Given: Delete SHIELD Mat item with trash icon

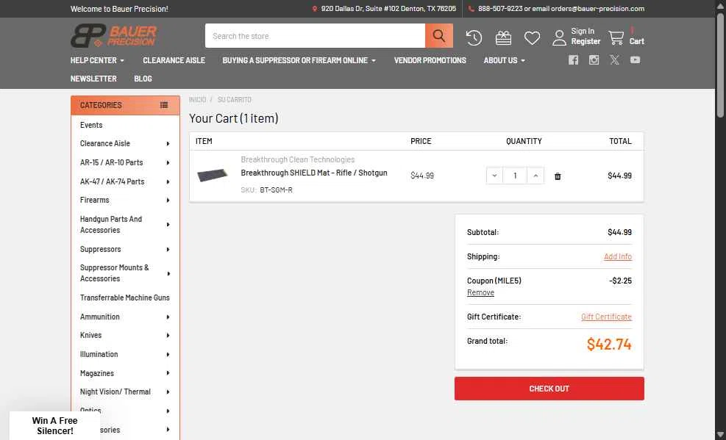Looking at the screenshot, I should [x=558, y=176].
